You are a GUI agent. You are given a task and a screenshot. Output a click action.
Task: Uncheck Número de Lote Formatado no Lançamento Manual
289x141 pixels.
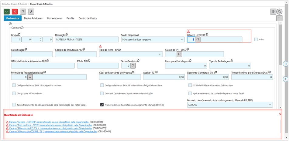(102, 105)
